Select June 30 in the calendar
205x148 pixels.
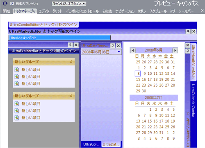[x=144, y=91]
